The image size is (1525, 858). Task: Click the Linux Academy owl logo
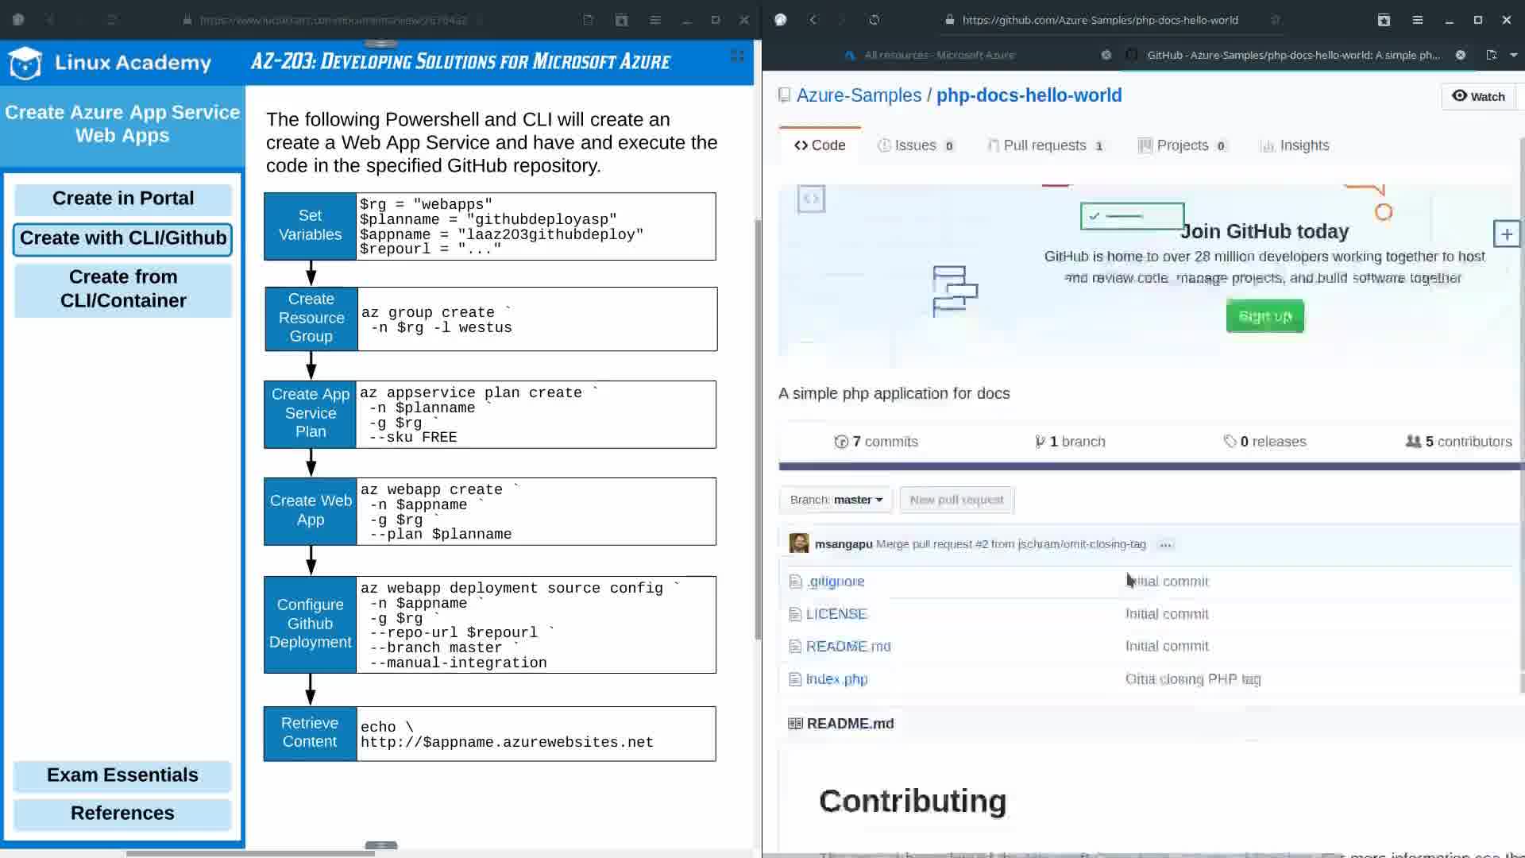pos(25,63)
